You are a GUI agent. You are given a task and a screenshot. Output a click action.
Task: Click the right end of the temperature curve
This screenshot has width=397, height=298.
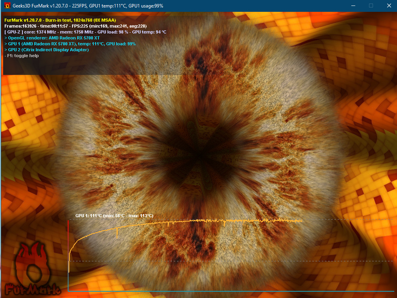click(x=301, y=221)
